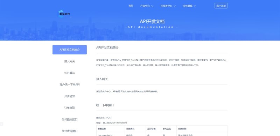Go to 首页 in the navigation bar

point(131,6)
